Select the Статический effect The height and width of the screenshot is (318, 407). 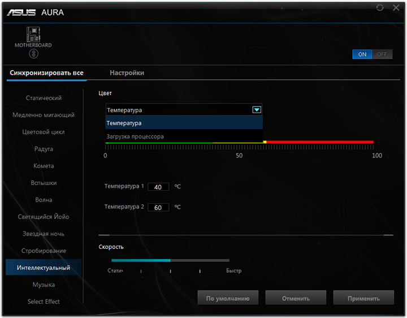(x=44, y=98)
